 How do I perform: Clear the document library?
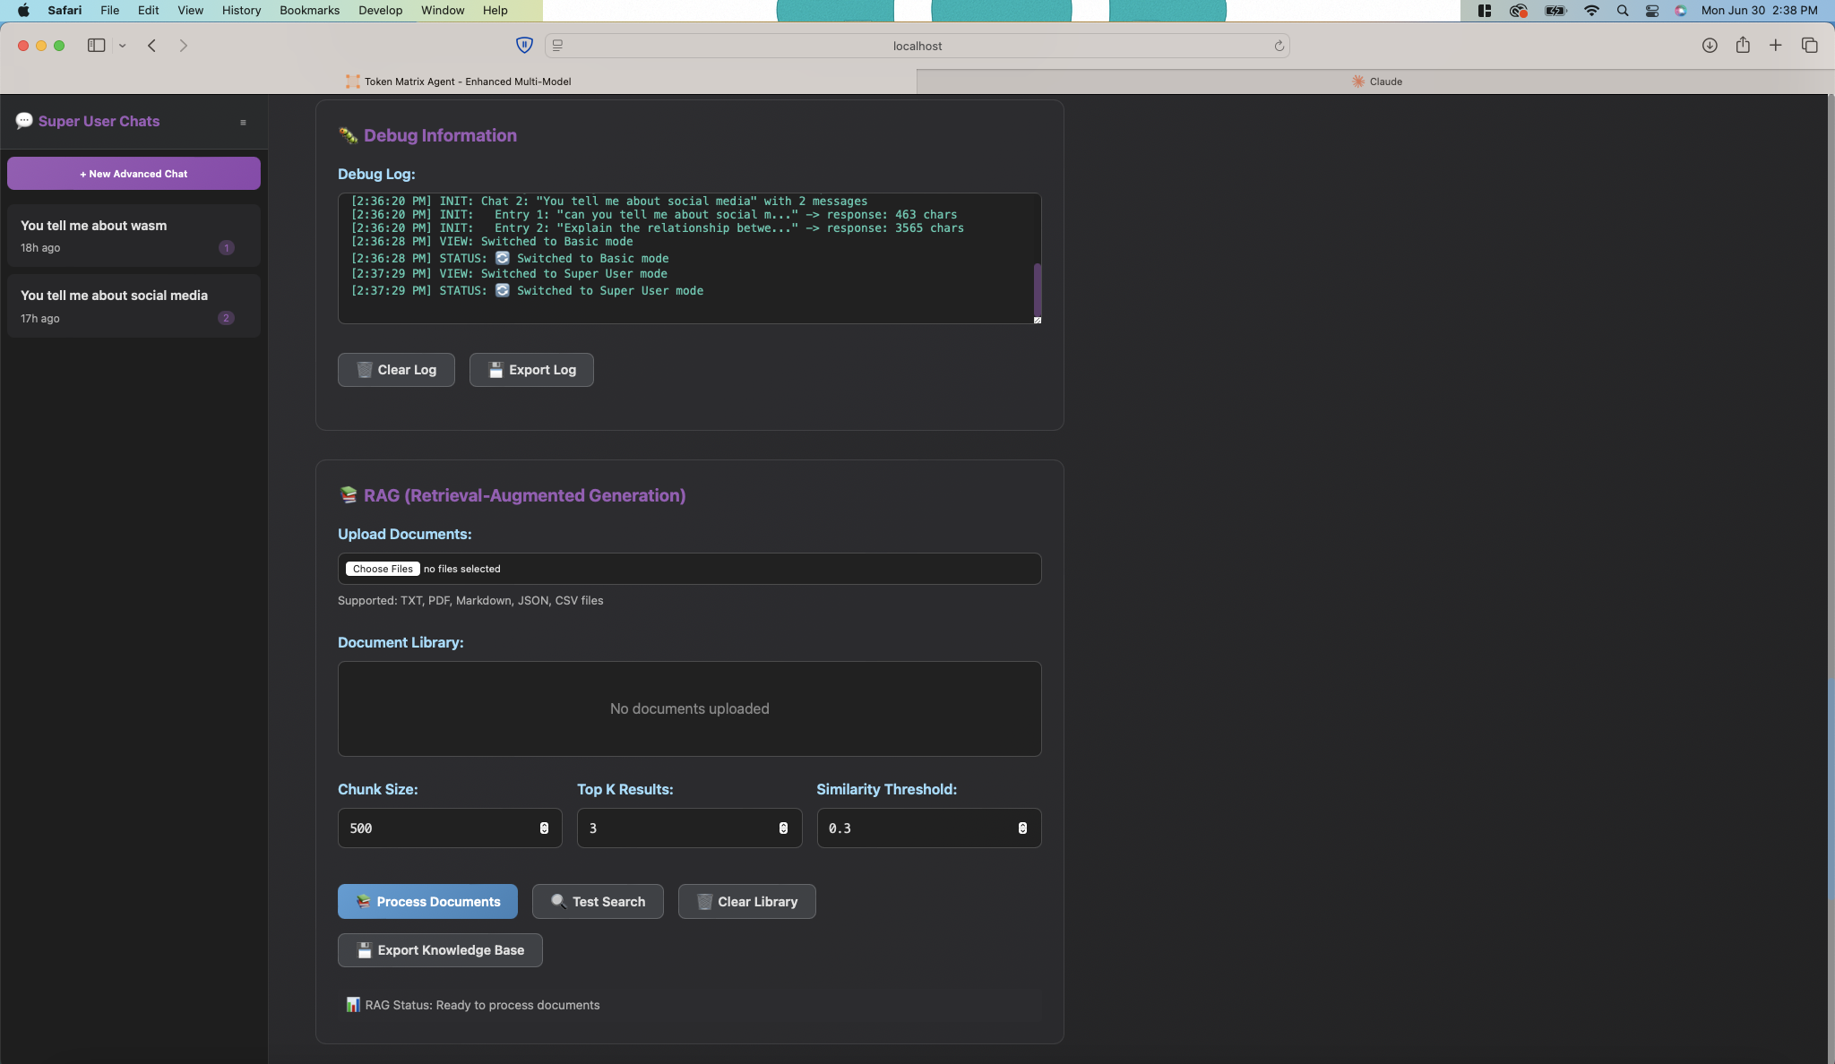[x=746, y=902]
